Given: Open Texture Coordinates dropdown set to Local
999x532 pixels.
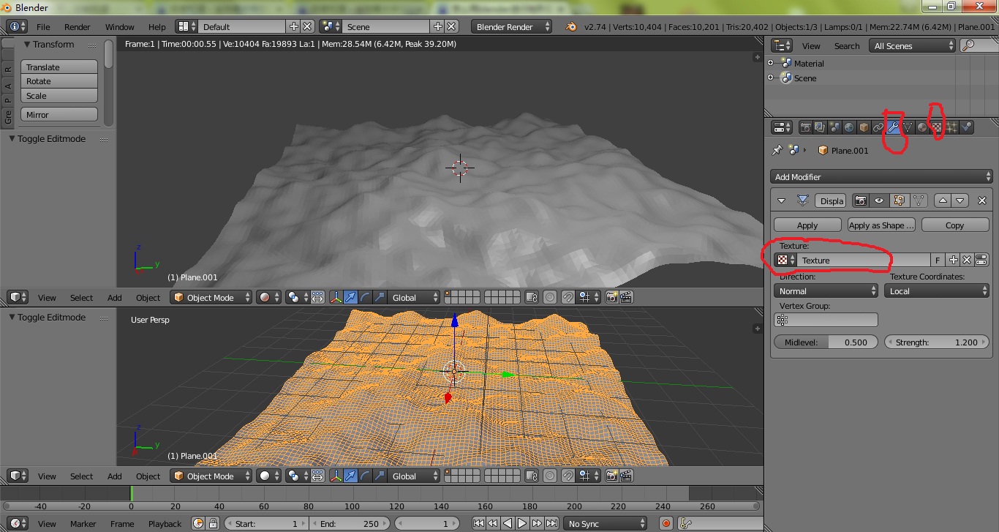Looking at the screenshot, I should coord(938,291).
